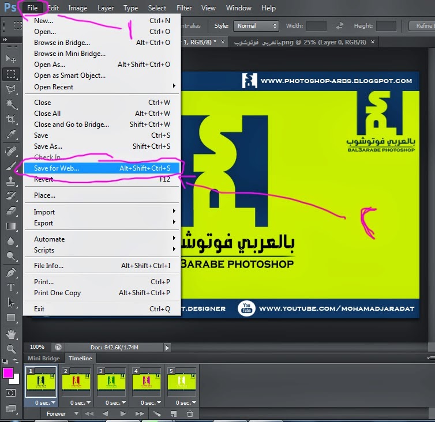Viewport: 435px width, 422px height.
Task: Open frame 1 delay dropdown
Action: pos(44,402)
